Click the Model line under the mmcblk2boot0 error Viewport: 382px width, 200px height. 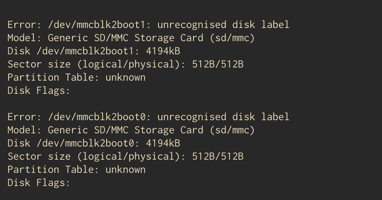click(x=131, y=130)
